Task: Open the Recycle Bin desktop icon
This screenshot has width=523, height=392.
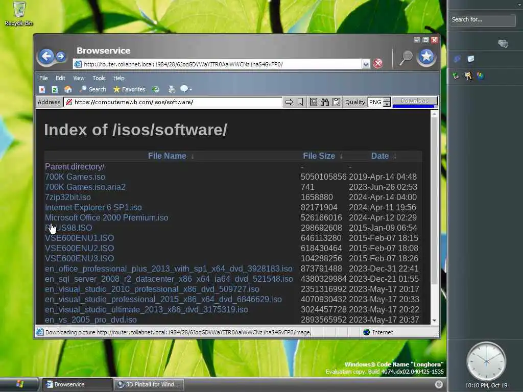Action: (19, 14)
